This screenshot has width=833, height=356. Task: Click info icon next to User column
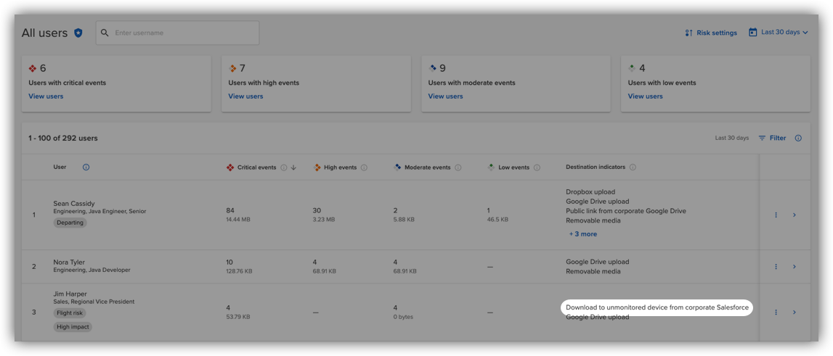[x=86, y=167]
